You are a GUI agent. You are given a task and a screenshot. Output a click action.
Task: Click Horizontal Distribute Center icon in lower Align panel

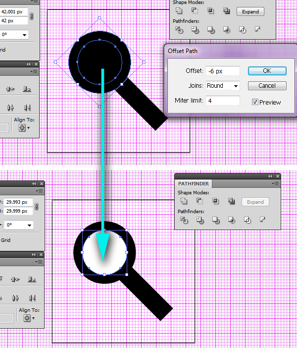(x=15, y=298)
